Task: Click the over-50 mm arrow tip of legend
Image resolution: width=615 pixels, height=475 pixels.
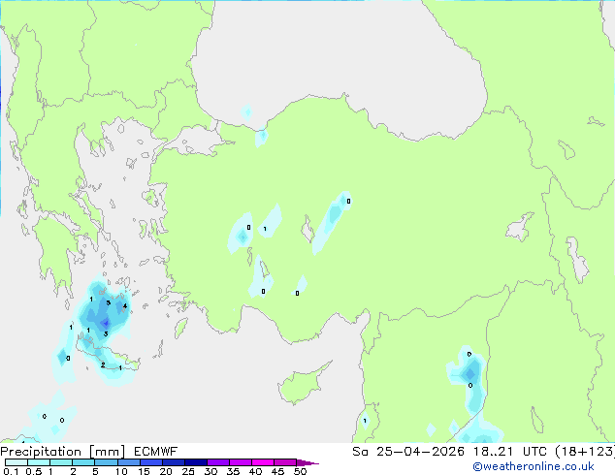Action: point(307,462)
